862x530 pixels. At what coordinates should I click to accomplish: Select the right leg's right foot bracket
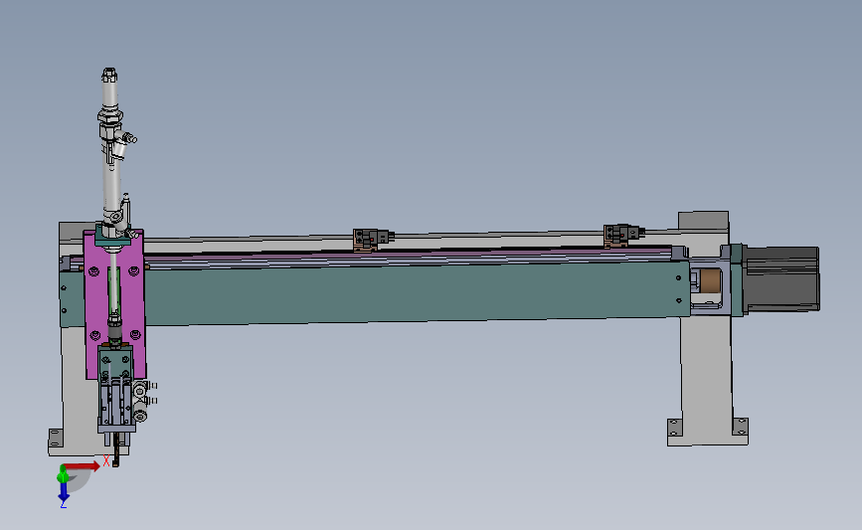[x=740, y=427]
